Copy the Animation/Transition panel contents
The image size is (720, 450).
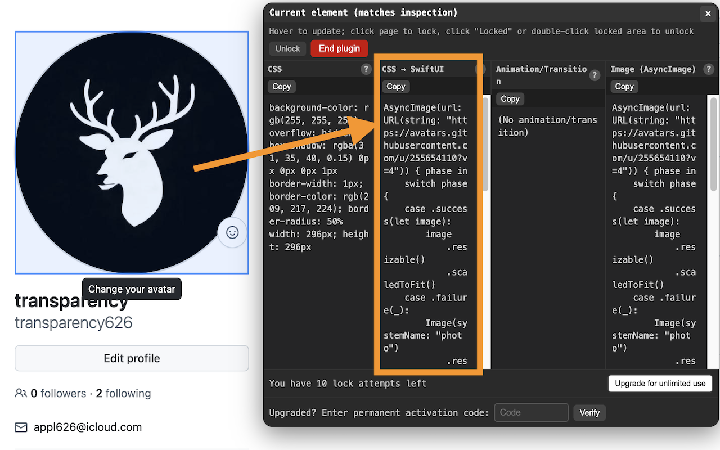click(x=510, y=98)
